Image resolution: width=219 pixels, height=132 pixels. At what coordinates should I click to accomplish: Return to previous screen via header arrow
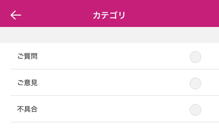click(x=16, y=15)
